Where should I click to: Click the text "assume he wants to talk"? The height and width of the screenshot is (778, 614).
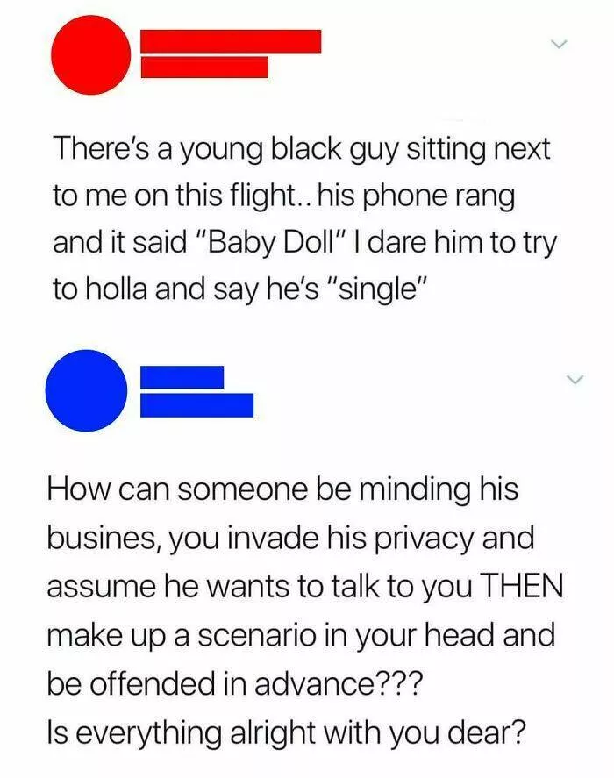213,586
